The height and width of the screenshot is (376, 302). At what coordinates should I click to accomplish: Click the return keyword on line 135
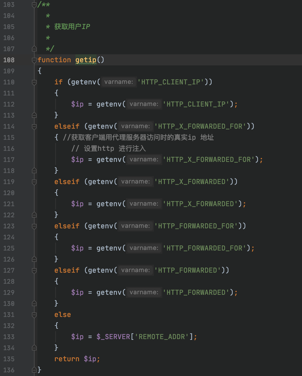[67, 359]
